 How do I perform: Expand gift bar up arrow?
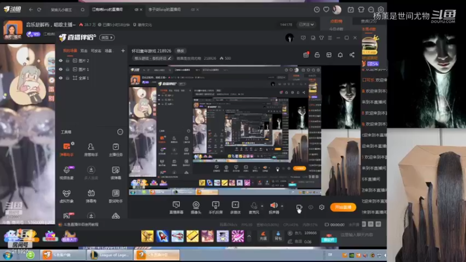tap(249, 236)
